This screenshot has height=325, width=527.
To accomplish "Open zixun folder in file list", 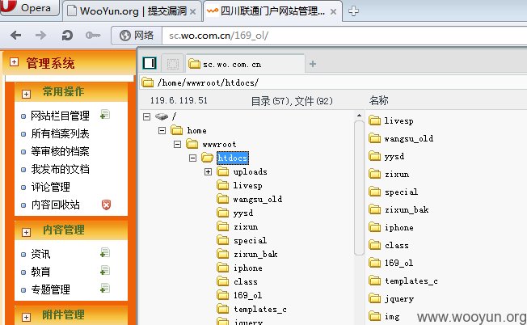I will coord(397,174).
